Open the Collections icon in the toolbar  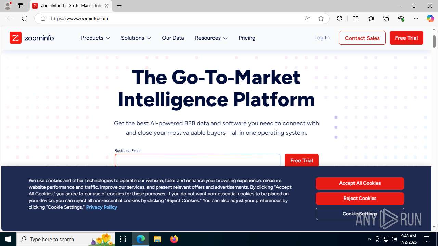coord(386,18)
